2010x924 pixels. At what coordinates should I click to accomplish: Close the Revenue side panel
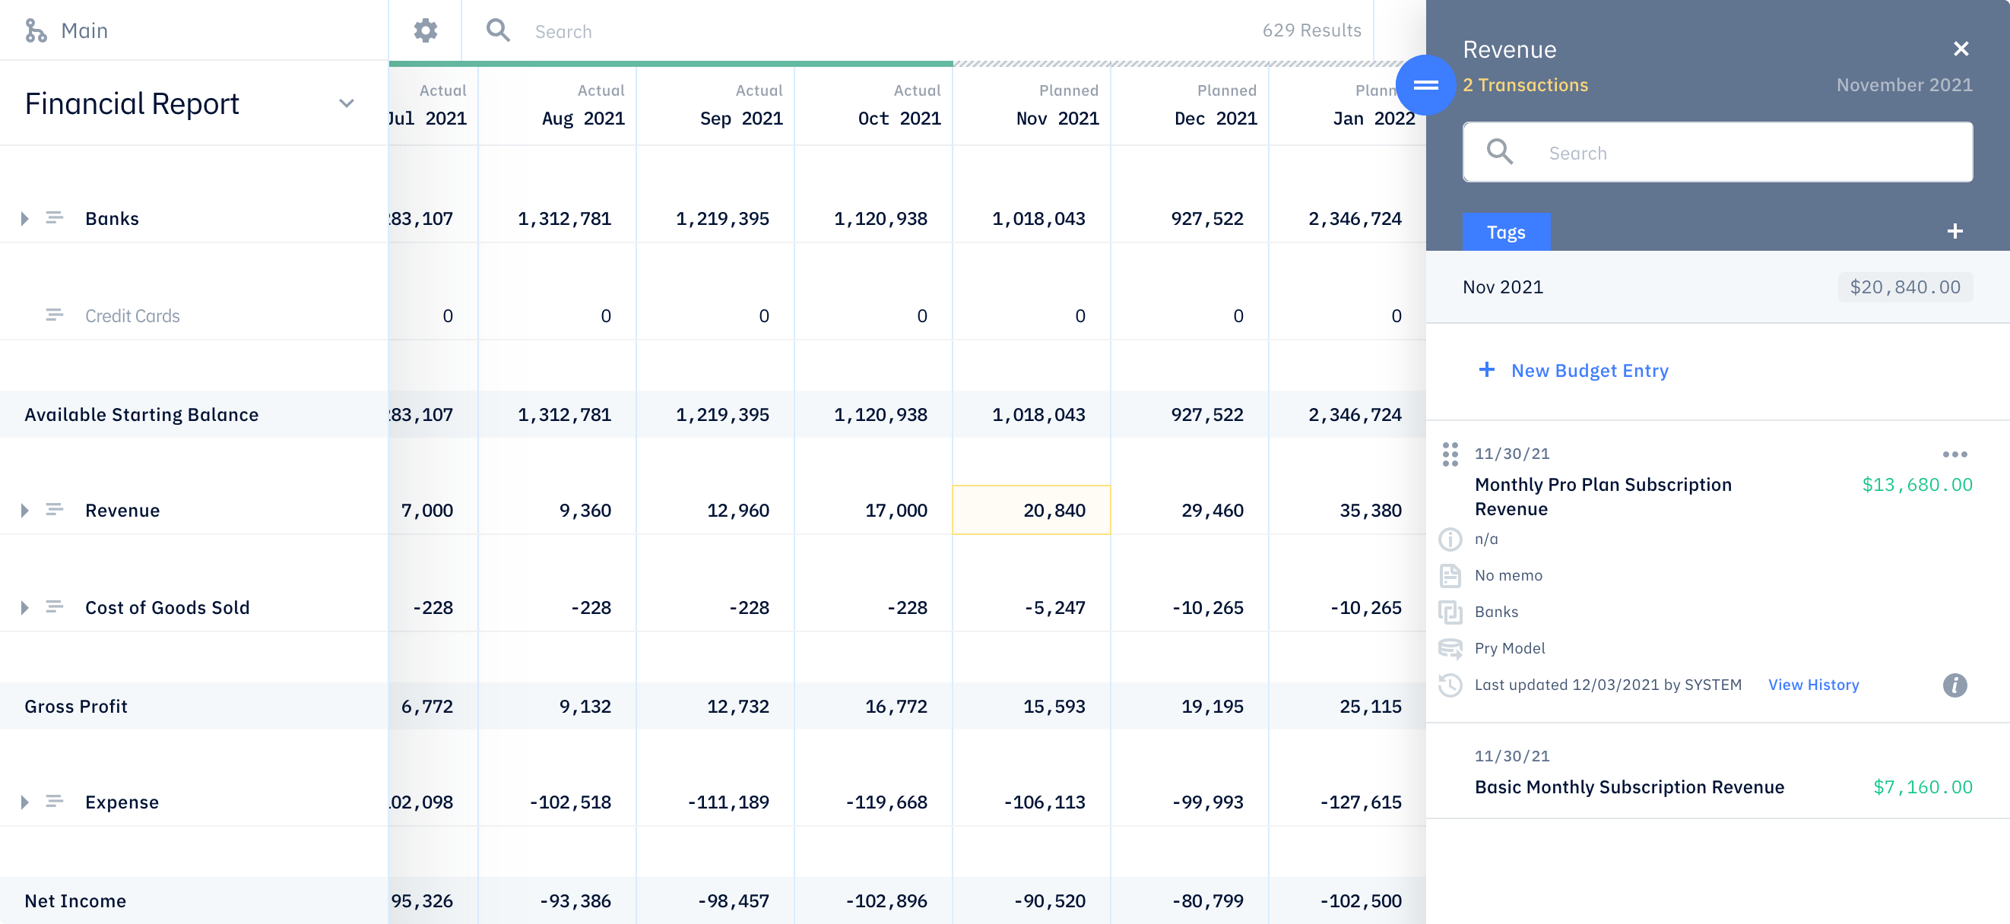tap(1961, 49)
